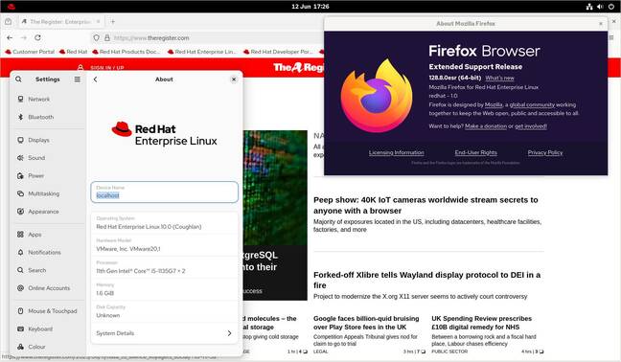Viewport: 621px width, 362px height.
Task: Click the shield tracking protection icon
Action: [x=96, y=38]
